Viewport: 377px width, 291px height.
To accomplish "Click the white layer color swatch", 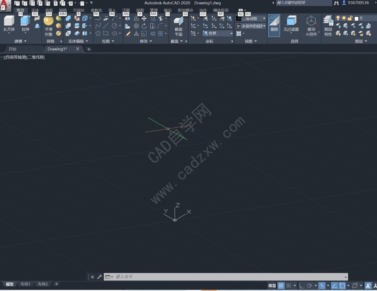I will click(x=356, y=18).
